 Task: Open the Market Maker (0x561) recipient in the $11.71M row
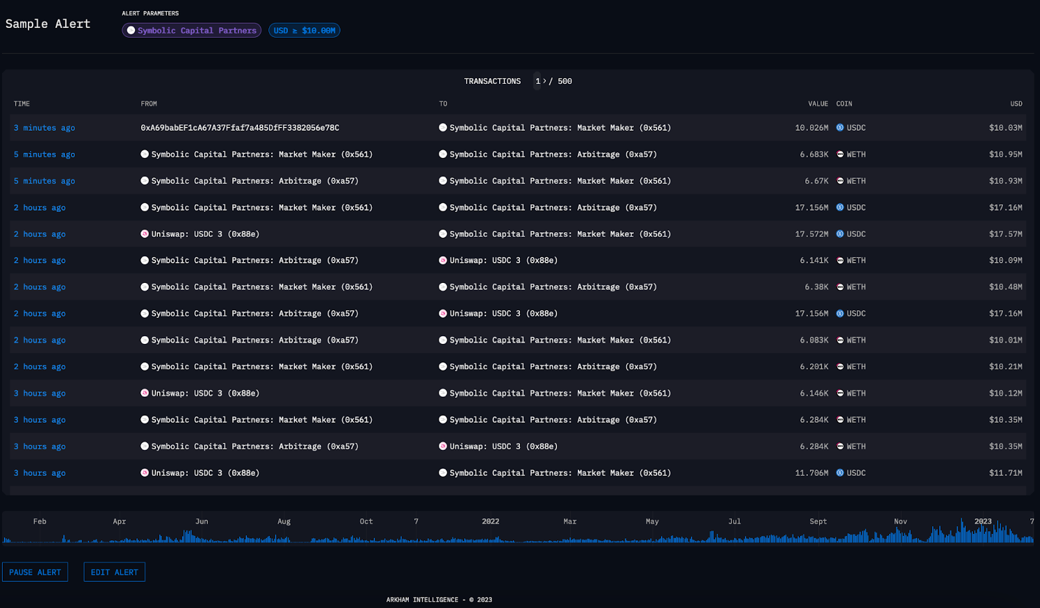(560, 473)
